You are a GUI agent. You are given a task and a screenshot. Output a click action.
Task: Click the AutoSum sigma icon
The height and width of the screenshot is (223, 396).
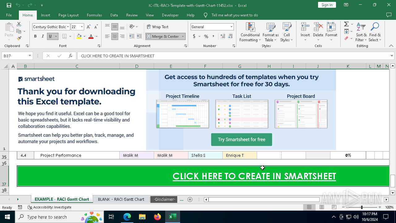(x=346, y=24)
